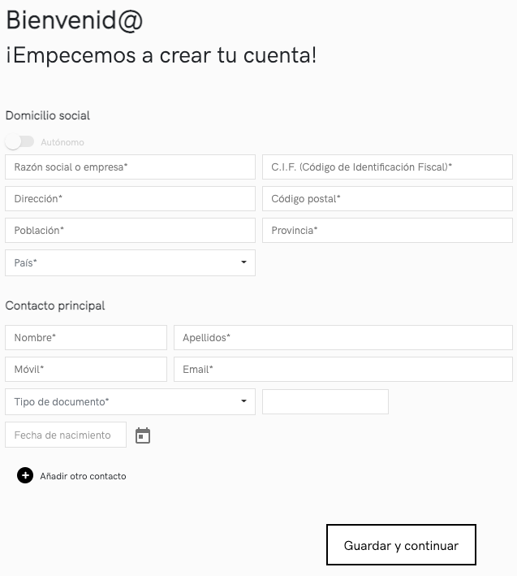Click Guardar y continuar button
The width and height of the screenshot is (517, 576).
coord(401,545)
